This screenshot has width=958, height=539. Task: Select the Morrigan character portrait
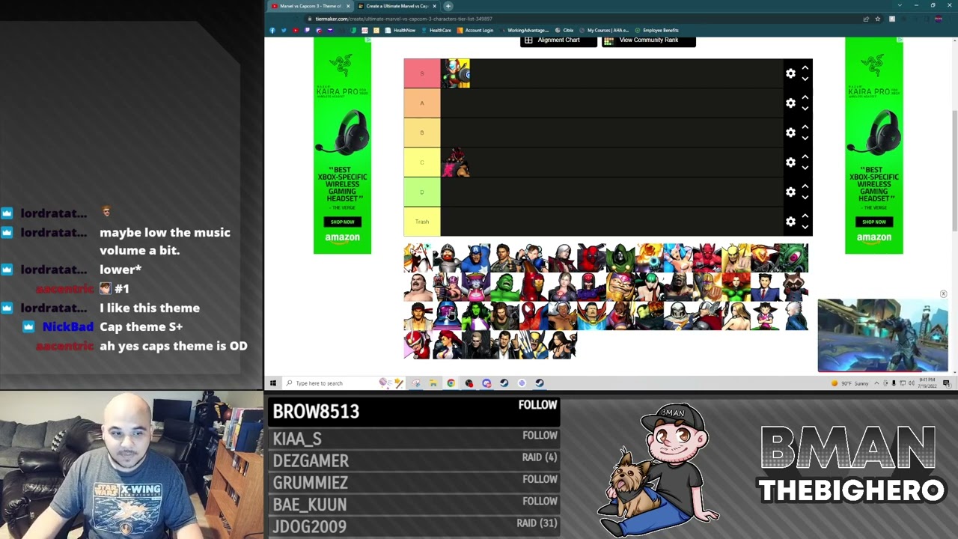(649, 287)
